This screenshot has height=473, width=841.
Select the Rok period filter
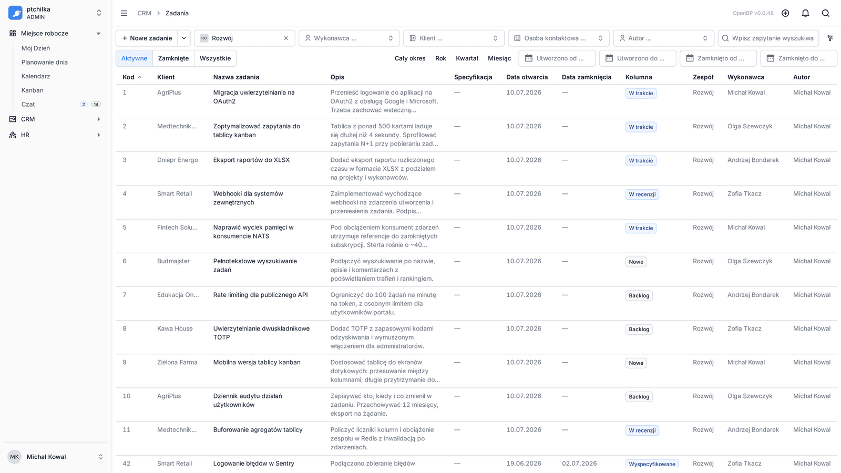(440, 58)
